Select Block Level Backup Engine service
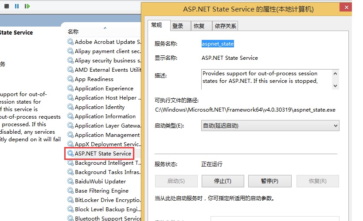Image resolution: width=363 pixels, height=221 pixels. tap(104, 209)
